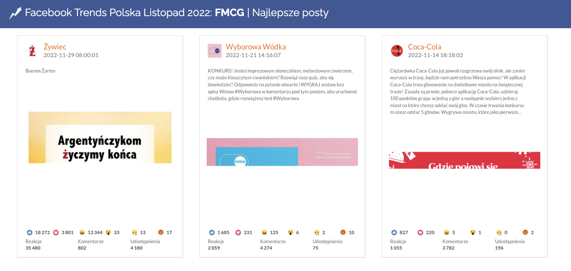Image resolution: width=571 pixels, height=271 pixels.
Task: Click the Wyborowa Wódka profile icon
Action: (214, 51)
